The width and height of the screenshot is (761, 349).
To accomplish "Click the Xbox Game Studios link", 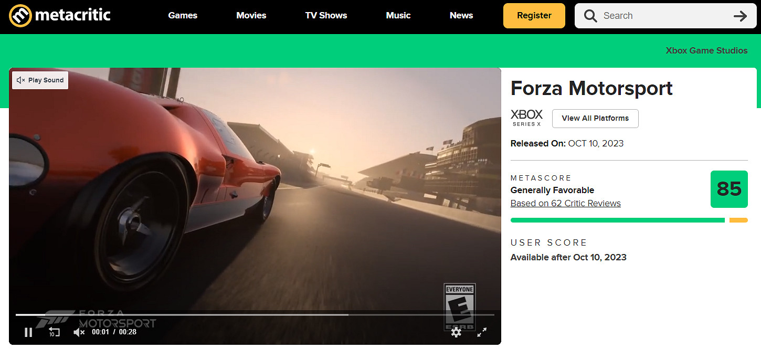I will coord(706,51).
